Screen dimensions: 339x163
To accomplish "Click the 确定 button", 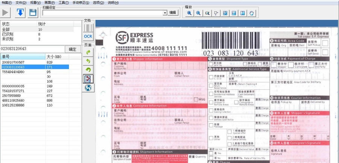I will coord(73,49).
